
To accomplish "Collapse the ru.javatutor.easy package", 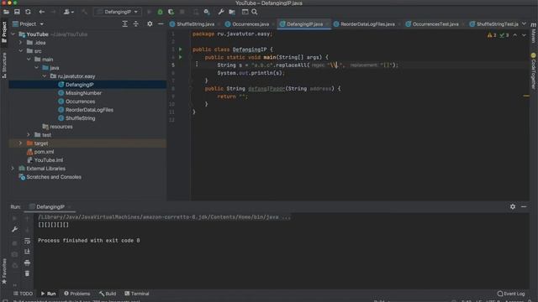I will (45, 76).
